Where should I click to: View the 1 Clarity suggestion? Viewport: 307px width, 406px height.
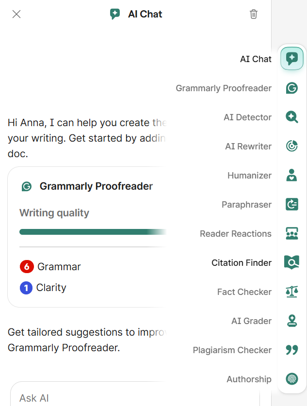pyautogui.click(x=43, y=288)
